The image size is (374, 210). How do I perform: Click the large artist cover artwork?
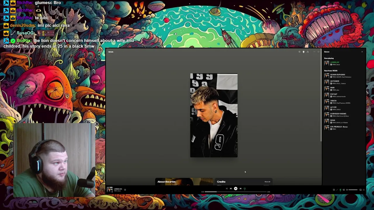pyautogui.click(x=214, y=116)
